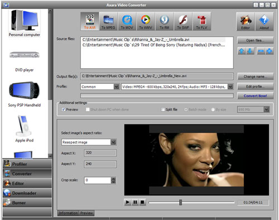Choose Sony PSP Handheld device preset
Image resolution: width=279 pixels, height=220 pixels.
click(25, 94)
